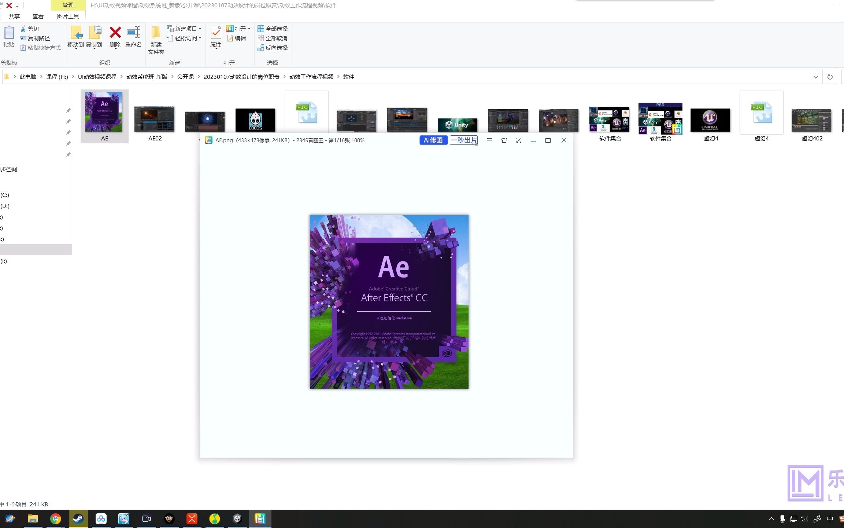The image size is (844, 528).
Task: Click This PC (此电脑) breadcrumb
Action: [x=28, y=77]
